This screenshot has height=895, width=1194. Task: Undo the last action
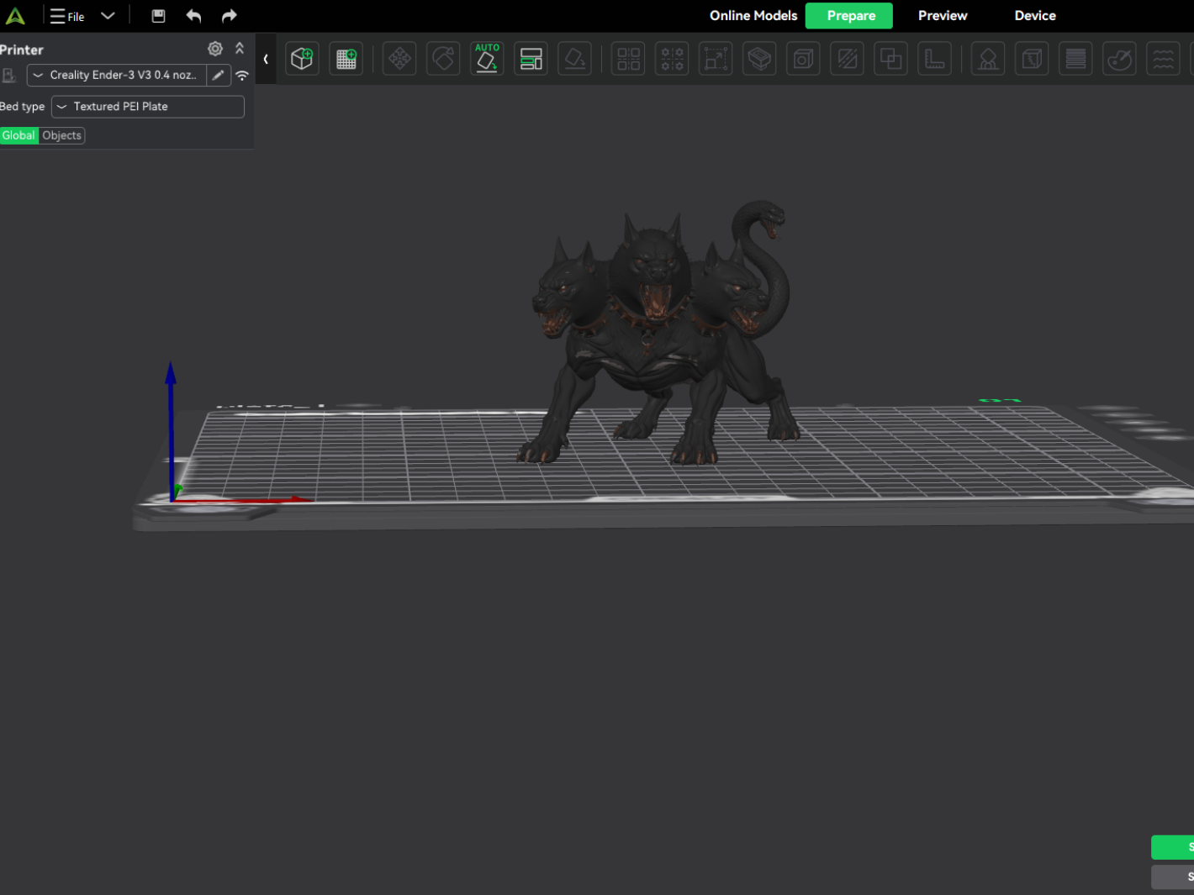coord(193,16)
